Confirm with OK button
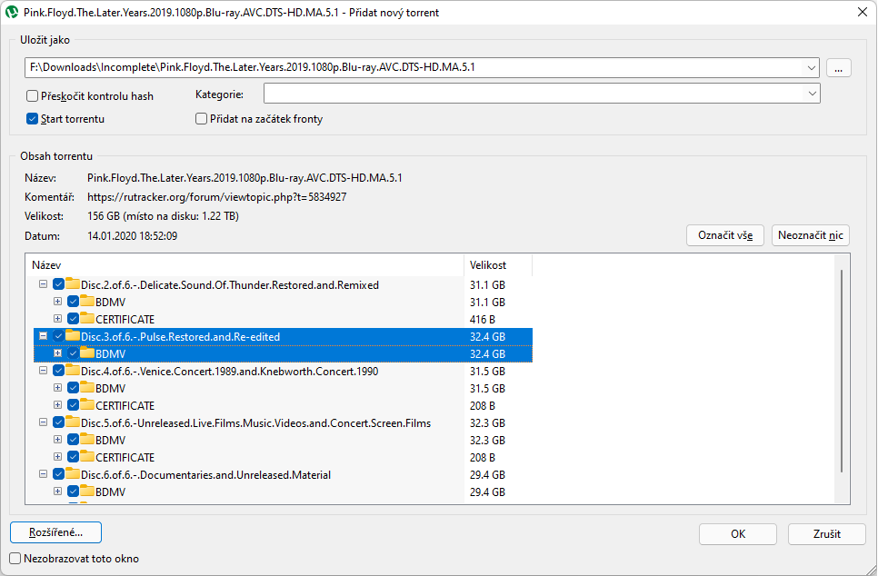 (737, 534)
